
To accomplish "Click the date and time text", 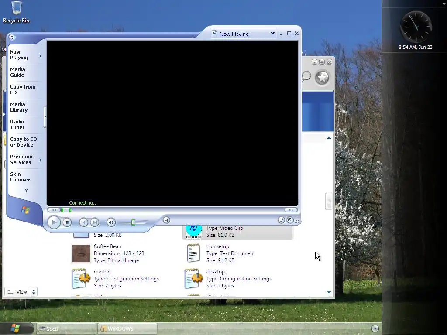I will tap(416, 47).
